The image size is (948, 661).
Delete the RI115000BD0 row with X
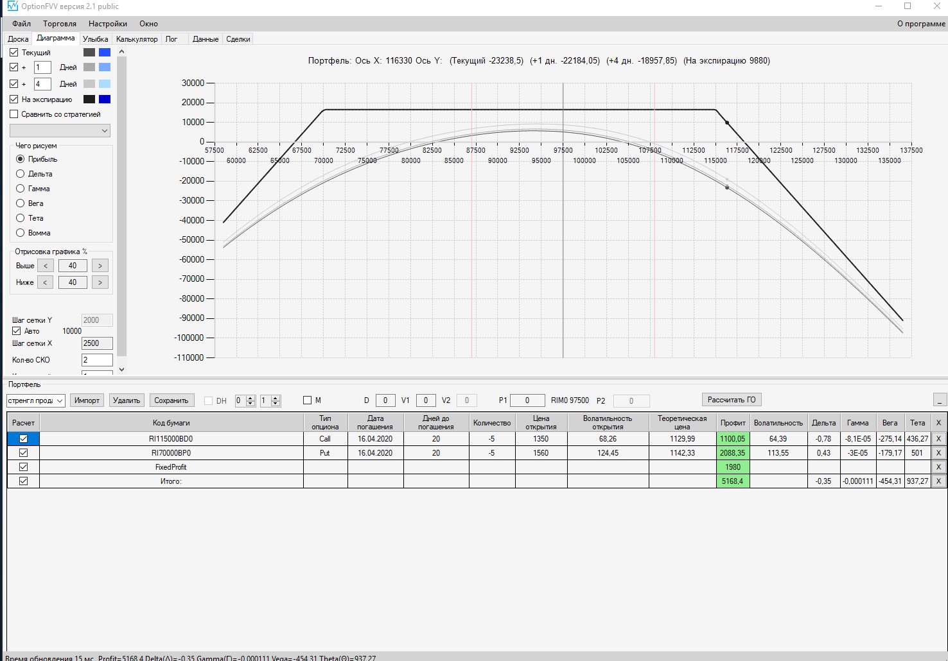coord(938,439)
